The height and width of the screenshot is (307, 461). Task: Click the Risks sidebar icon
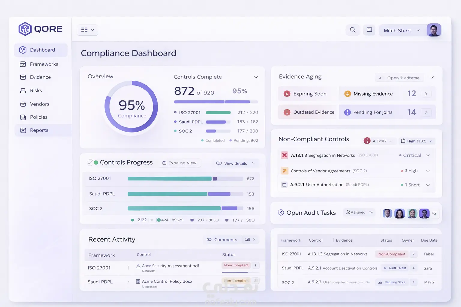pos(23,91)
